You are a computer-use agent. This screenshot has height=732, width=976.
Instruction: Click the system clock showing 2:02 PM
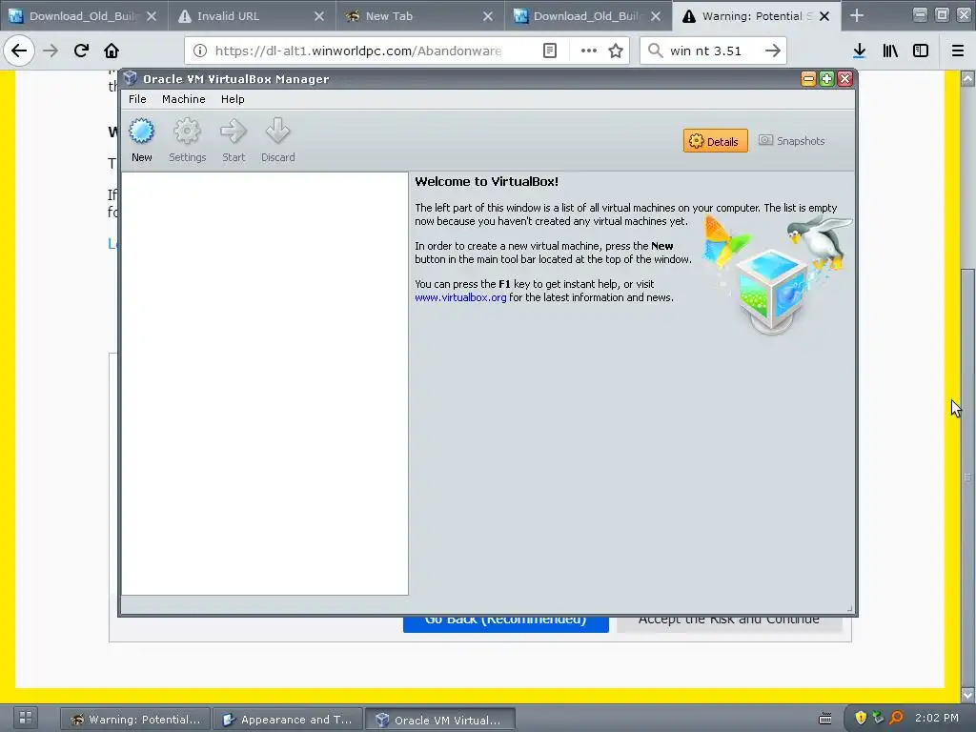(937, 718)
